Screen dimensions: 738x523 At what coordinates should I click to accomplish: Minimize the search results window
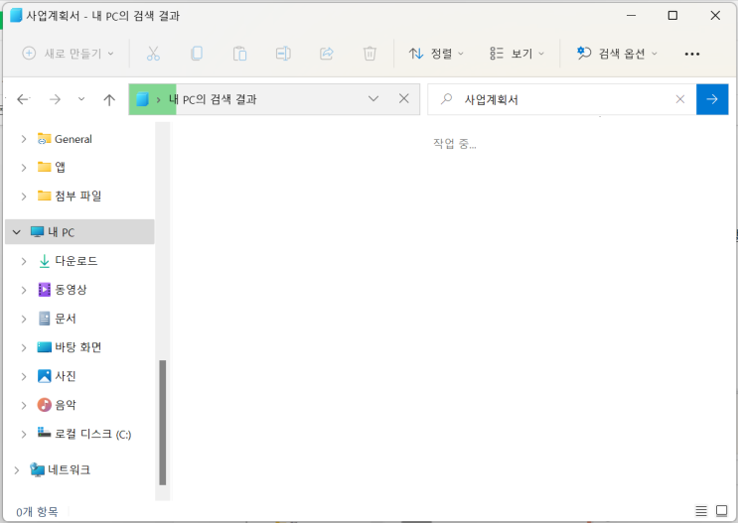pos(631,16)
